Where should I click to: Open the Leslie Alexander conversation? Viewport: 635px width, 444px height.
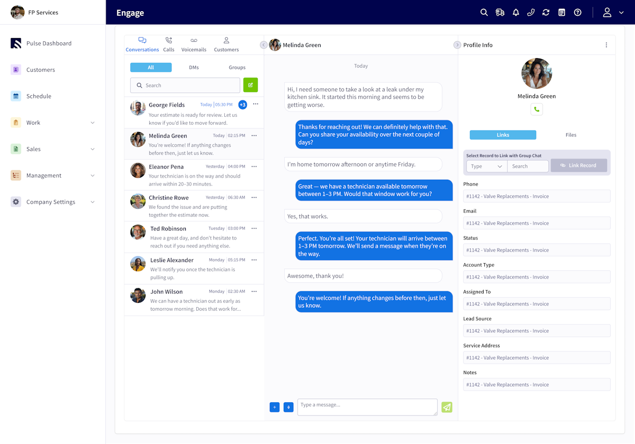[x=194, y=269]
